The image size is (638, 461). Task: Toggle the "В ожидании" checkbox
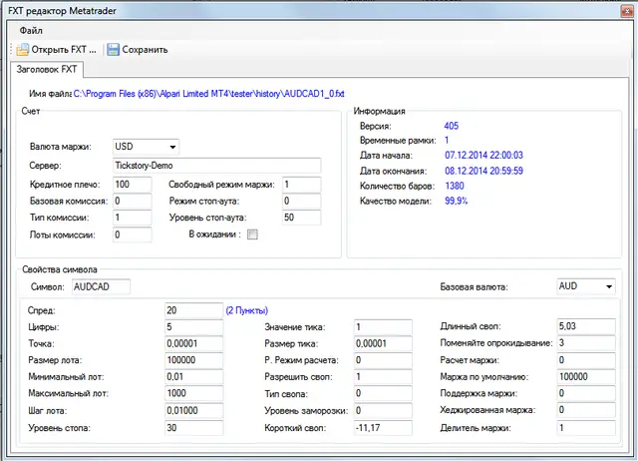[252, 234]
